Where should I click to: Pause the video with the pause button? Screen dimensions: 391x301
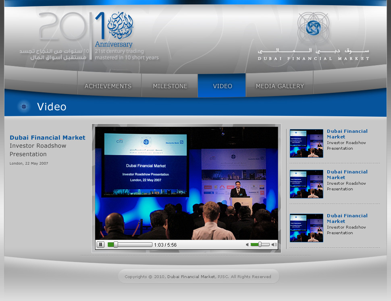point(100,245)
